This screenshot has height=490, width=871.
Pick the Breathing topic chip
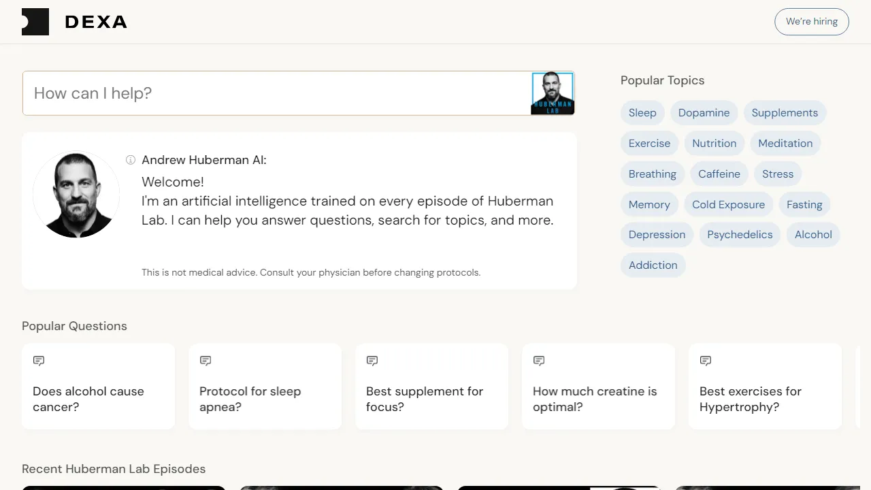653,174
